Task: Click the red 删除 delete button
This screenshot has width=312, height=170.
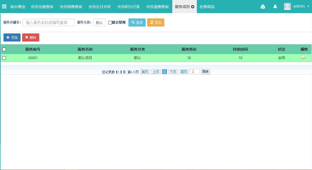Action: pos(31,37)
